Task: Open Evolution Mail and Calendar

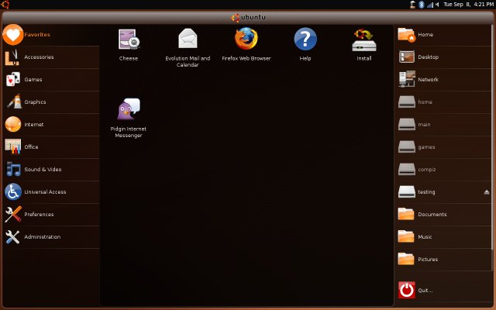Action: 188,47
